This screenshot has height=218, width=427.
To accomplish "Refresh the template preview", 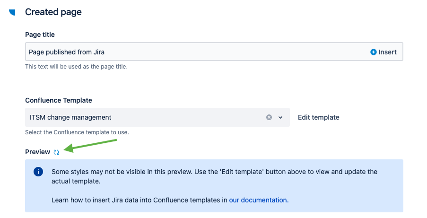I will click(x=56, y=152).
